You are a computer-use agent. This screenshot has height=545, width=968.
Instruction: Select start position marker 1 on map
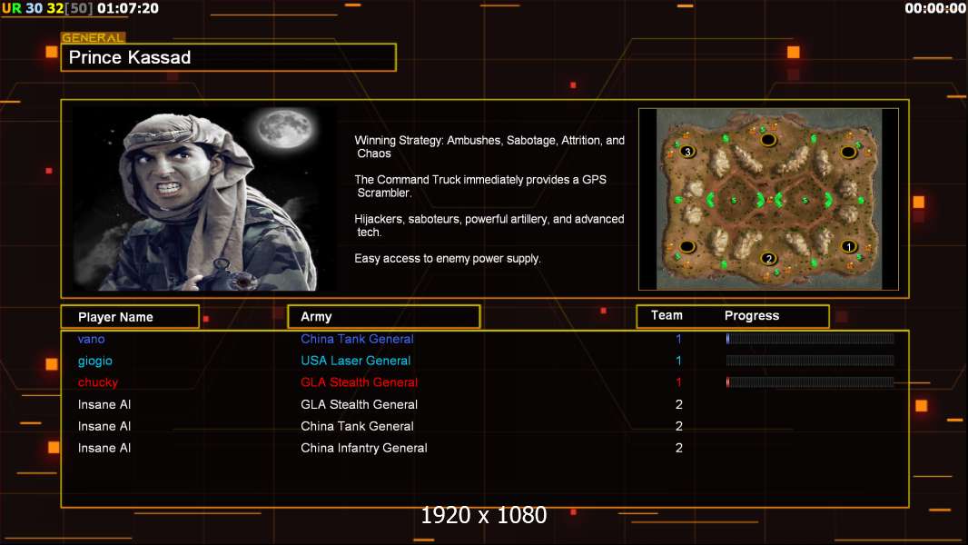coord(849,247)
